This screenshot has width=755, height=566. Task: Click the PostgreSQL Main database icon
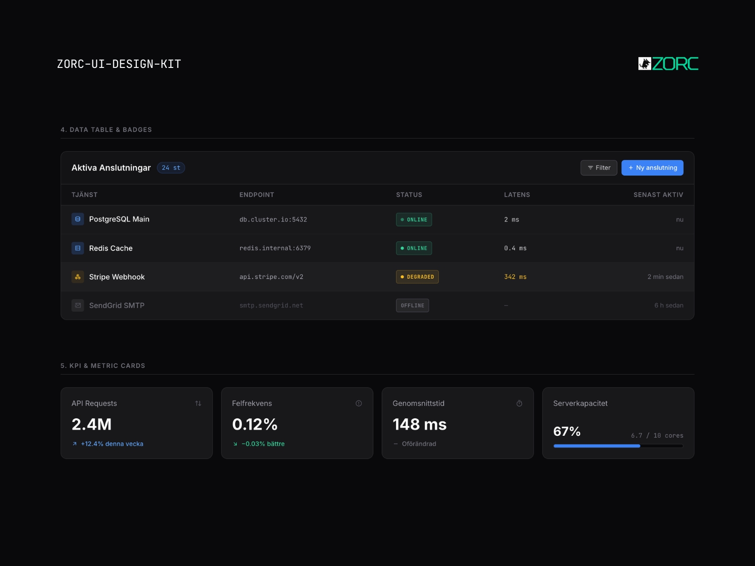click(x=78, y=219)
